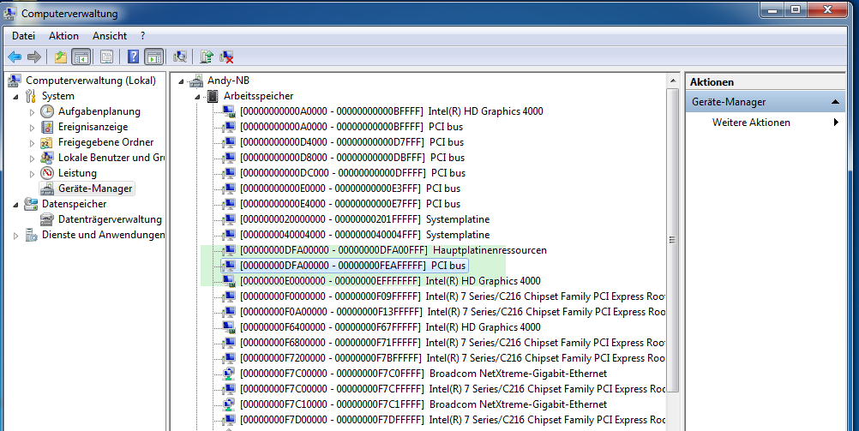Screen dimensions: 859x431
Task: Click the Aktionen pane header
Action: (766, 81)
